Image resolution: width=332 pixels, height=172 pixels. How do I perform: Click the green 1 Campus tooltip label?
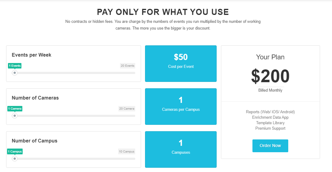point(15,151)
